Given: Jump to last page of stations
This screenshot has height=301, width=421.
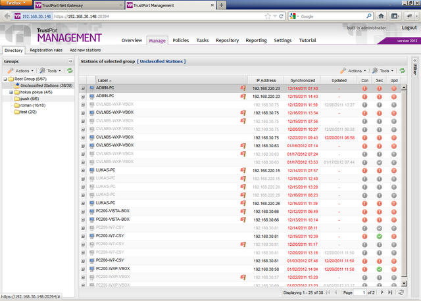Looking at the screenshot, I should coord(391,292).
